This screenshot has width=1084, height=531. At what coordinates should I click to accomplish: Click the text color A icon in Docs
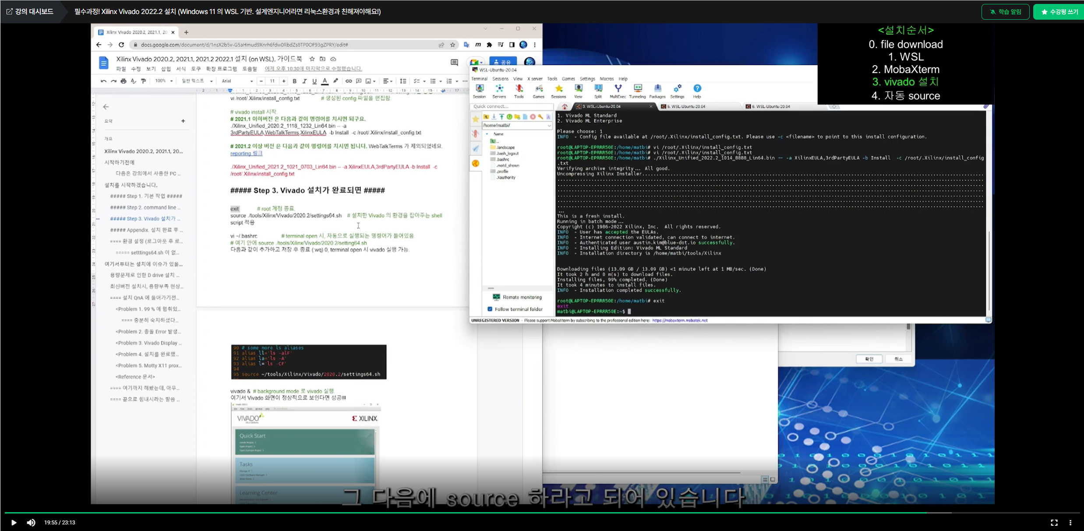pyautogui.click(x=325, y=81)
